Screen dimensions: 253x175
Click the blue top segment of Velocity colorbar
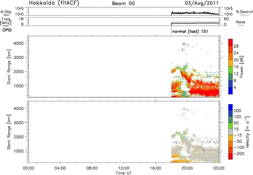click(x=231, y=107)
